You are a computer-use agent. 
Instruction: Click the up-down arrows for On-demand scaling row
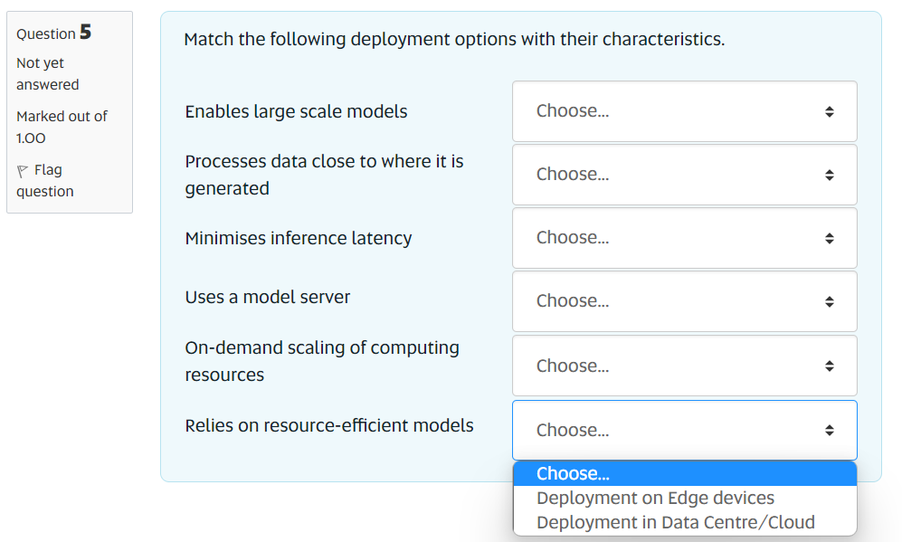pos(829,366)
